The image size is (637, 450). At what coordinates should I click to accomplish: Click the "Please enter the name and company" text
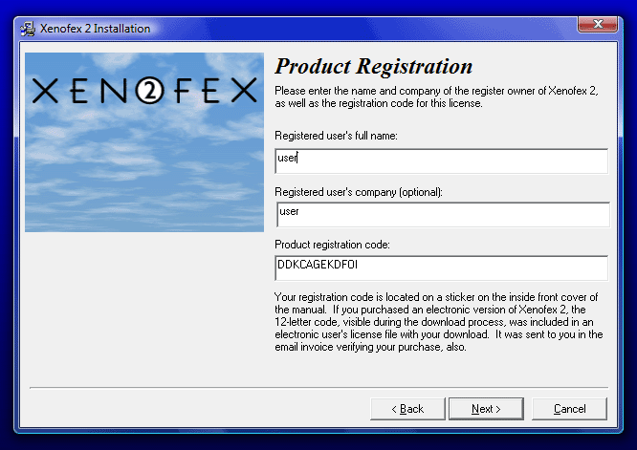[436, 97]
